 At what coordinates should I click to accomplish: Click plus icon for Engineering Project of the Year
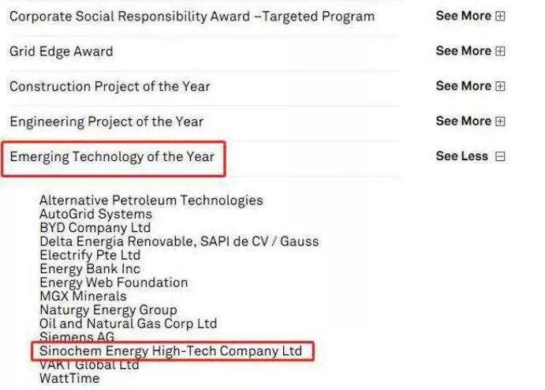pyautogui.click(x=500, y=122)
